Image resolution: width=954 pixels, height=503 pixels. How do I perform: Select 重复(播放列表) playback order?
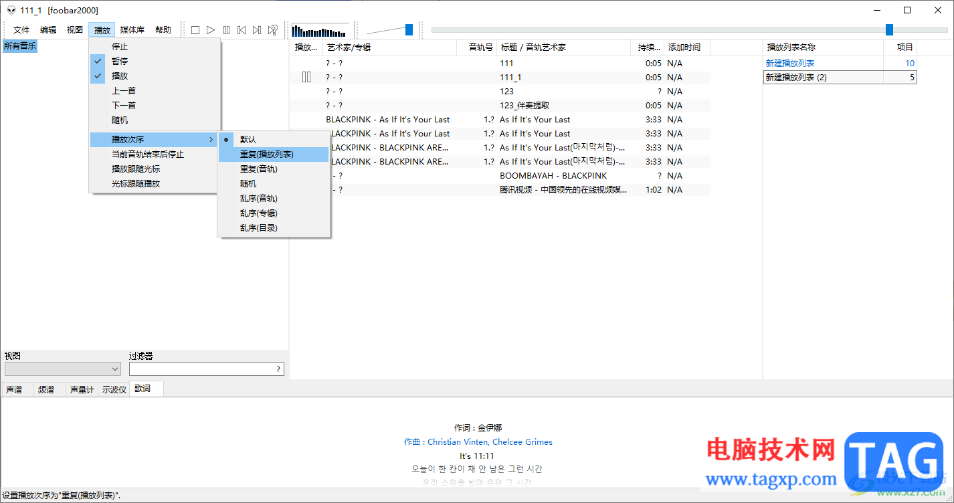coord(274,154)
